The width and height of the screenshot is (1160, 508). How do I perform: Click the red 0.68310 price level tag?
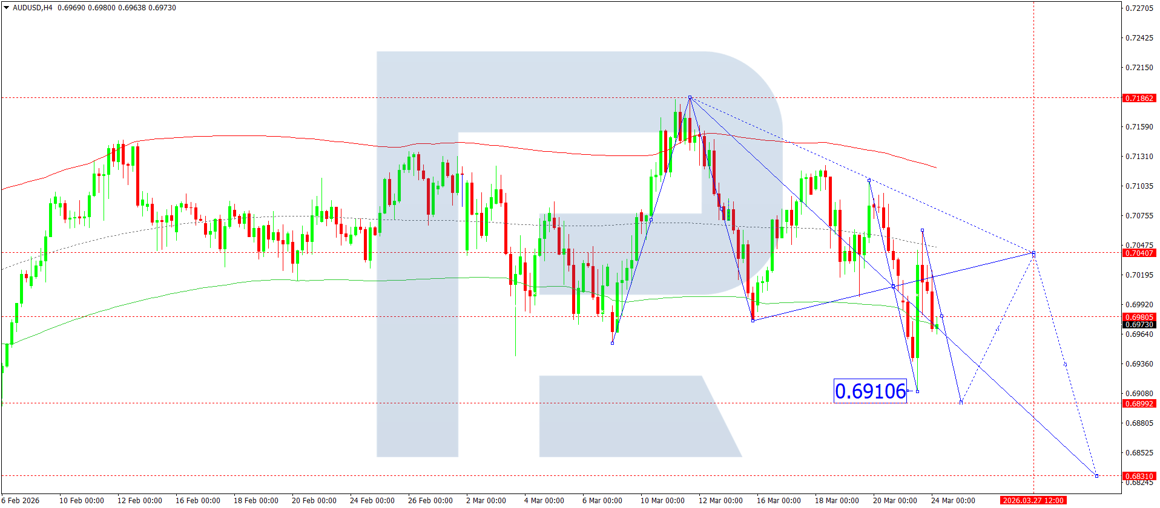1139,476
